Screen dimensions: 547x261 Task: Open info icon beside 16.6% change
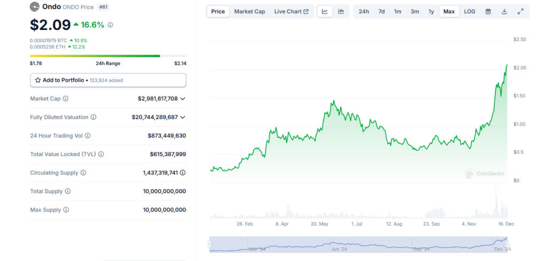(x=110, y=25)
